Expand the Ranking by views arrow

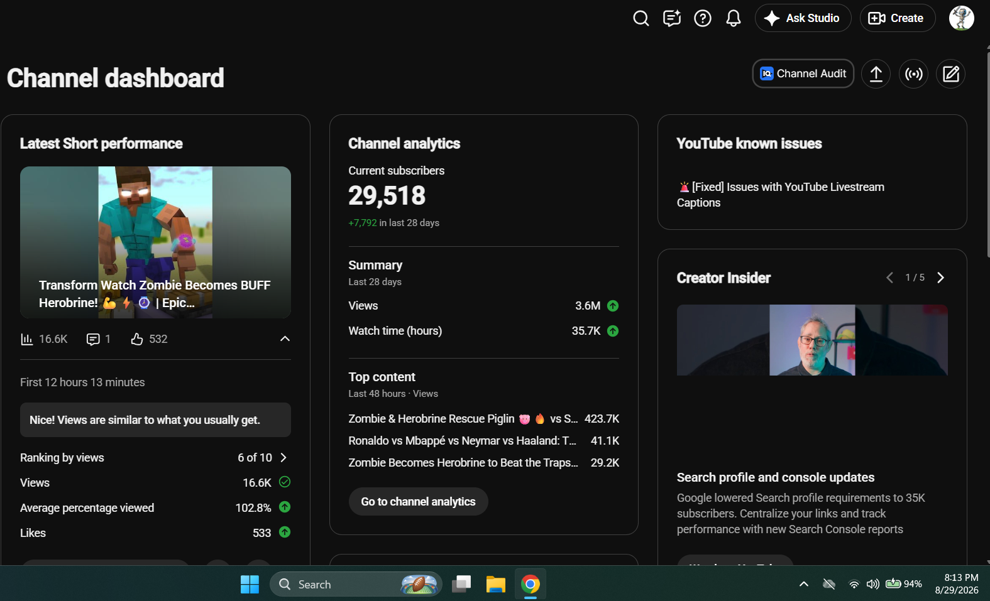pos(283,457)
